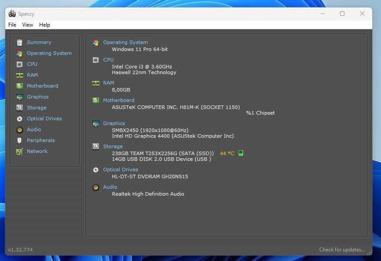Click Check for updates in the status bar

point(342,250)
